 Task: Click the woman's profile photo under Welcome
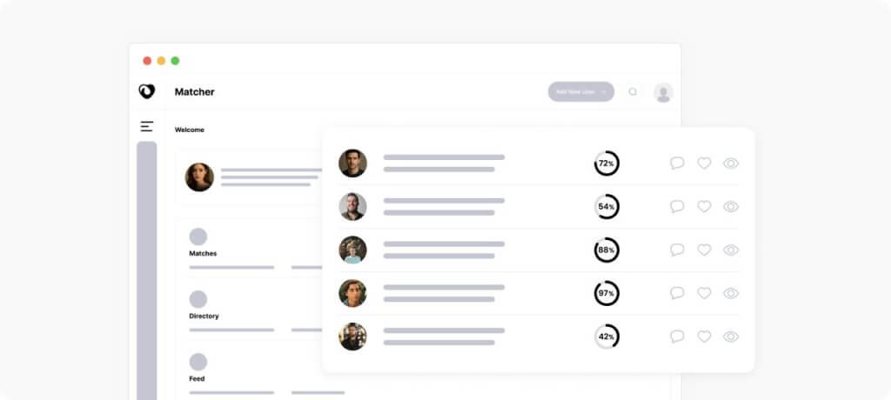coord(199,177)
